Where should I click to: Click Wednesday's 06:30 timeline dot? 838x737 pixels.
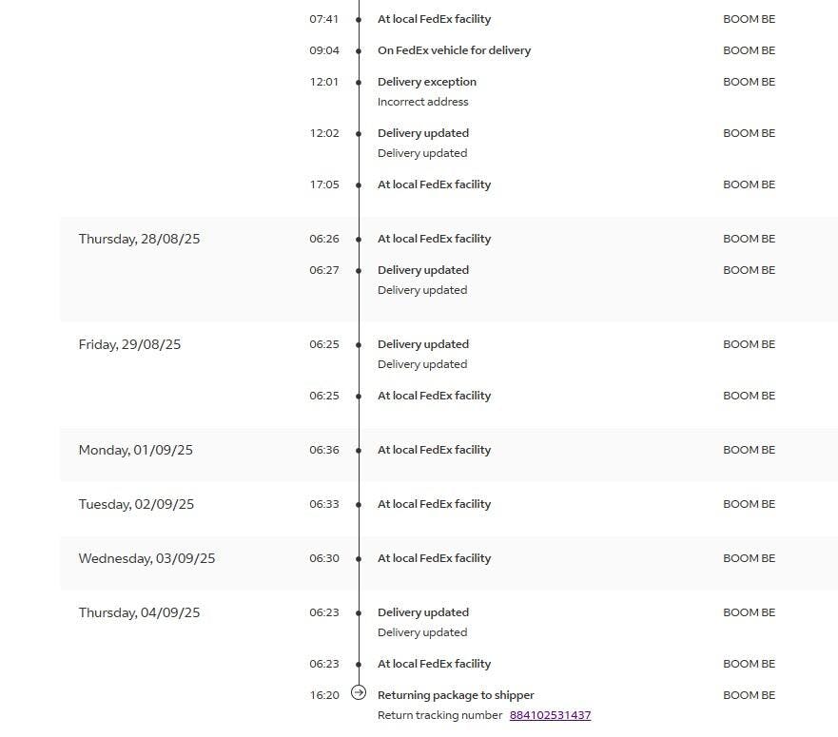359,558
